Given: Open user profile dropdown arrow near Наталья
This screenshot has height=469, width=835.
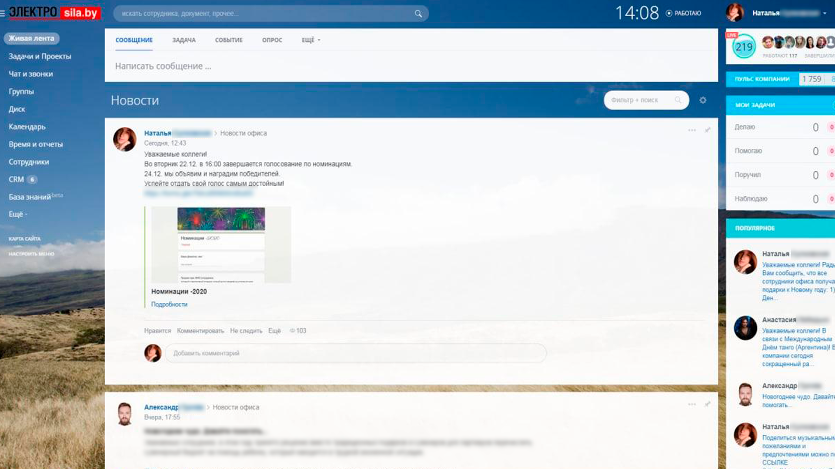Looking at the screenshot, I should [x=825, y=13].
